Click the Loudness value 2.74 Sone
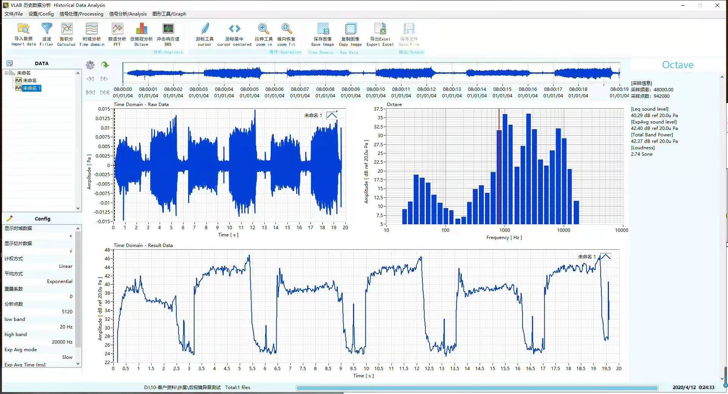The height and width of the screenshot is (394, 728). click(x=642, y=154)
